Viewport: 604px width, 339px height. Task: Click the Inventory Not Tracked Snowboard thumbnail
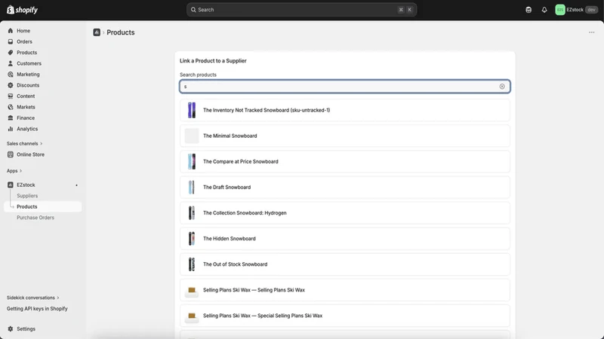[192, 110]
